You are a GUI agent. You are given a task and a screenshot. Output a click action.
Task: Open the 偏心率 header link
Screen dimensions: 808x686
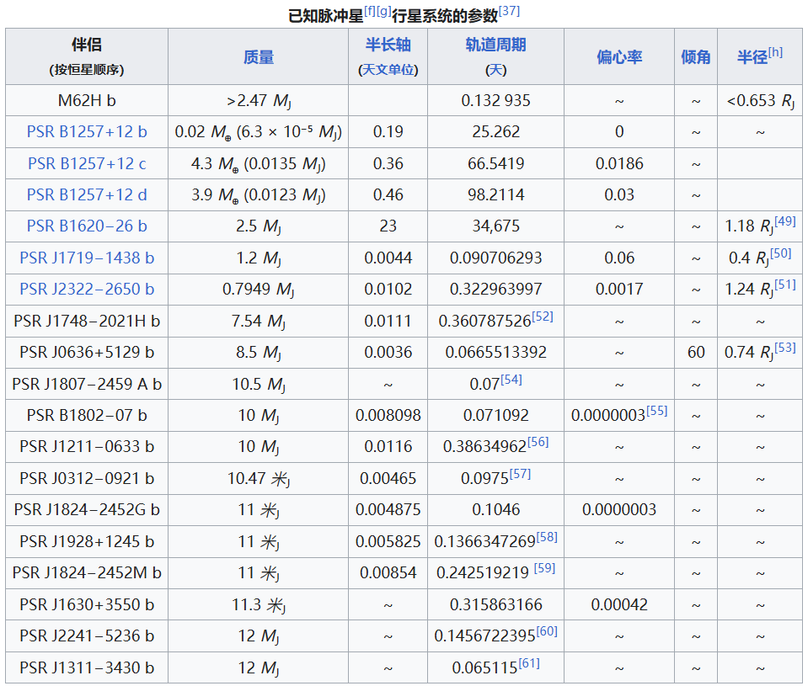click(618, 56)
